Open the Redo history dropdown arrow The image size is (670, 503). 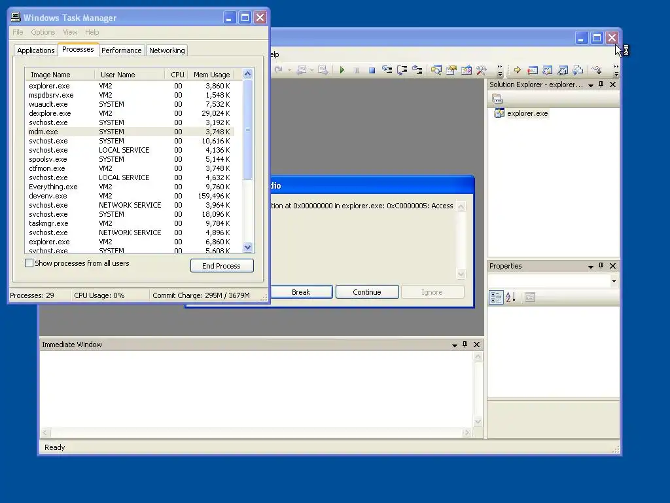[289, 70]
